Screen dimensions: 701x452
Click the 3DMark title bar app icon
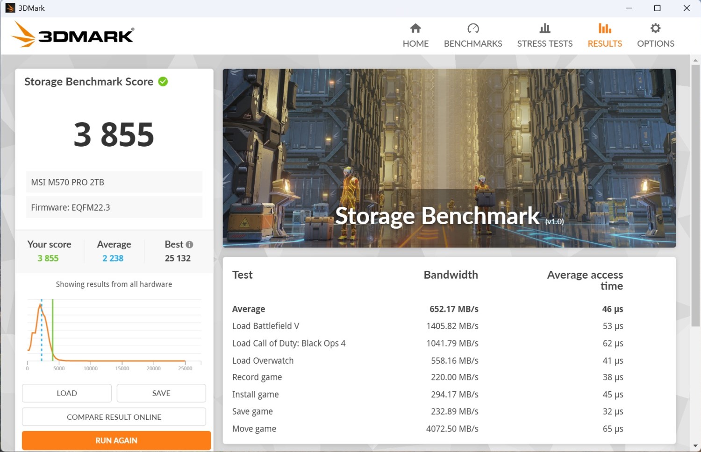point(10,8)
